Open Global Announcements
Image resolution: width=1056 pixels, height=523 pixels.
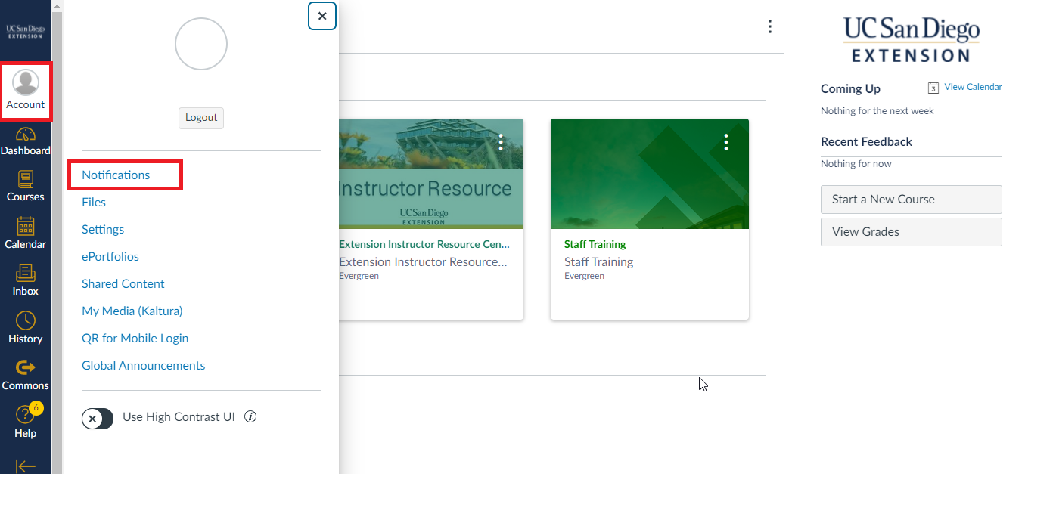(x=144, y=365)
